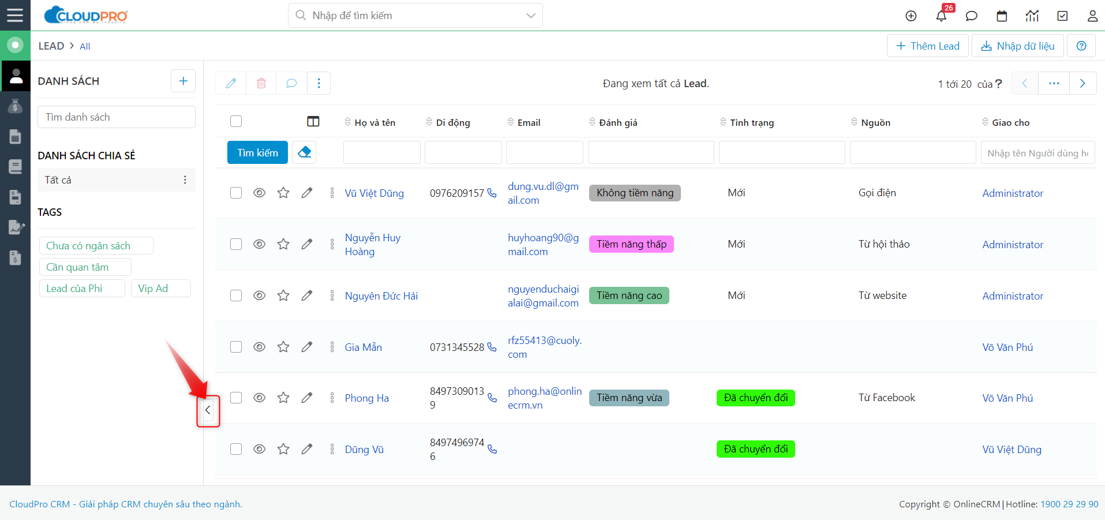The width and height of the screenshot is (1105, 520).
Task: Expand the global search dropdown arrow
Action: (531, 16)
